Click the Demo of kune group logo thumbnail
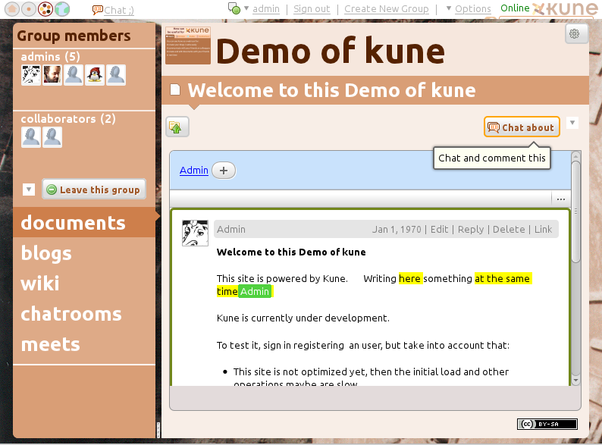The width and height of the screenshot is (602, 445). click(188, 45)
